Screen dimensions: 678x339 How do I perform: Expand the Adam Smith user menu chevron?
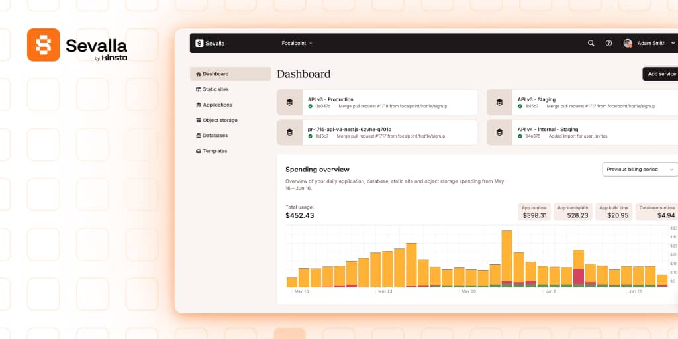672,44
